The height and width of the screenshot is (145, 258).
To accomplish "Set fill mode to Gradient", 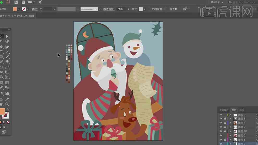I will click(x=4, y=122).
